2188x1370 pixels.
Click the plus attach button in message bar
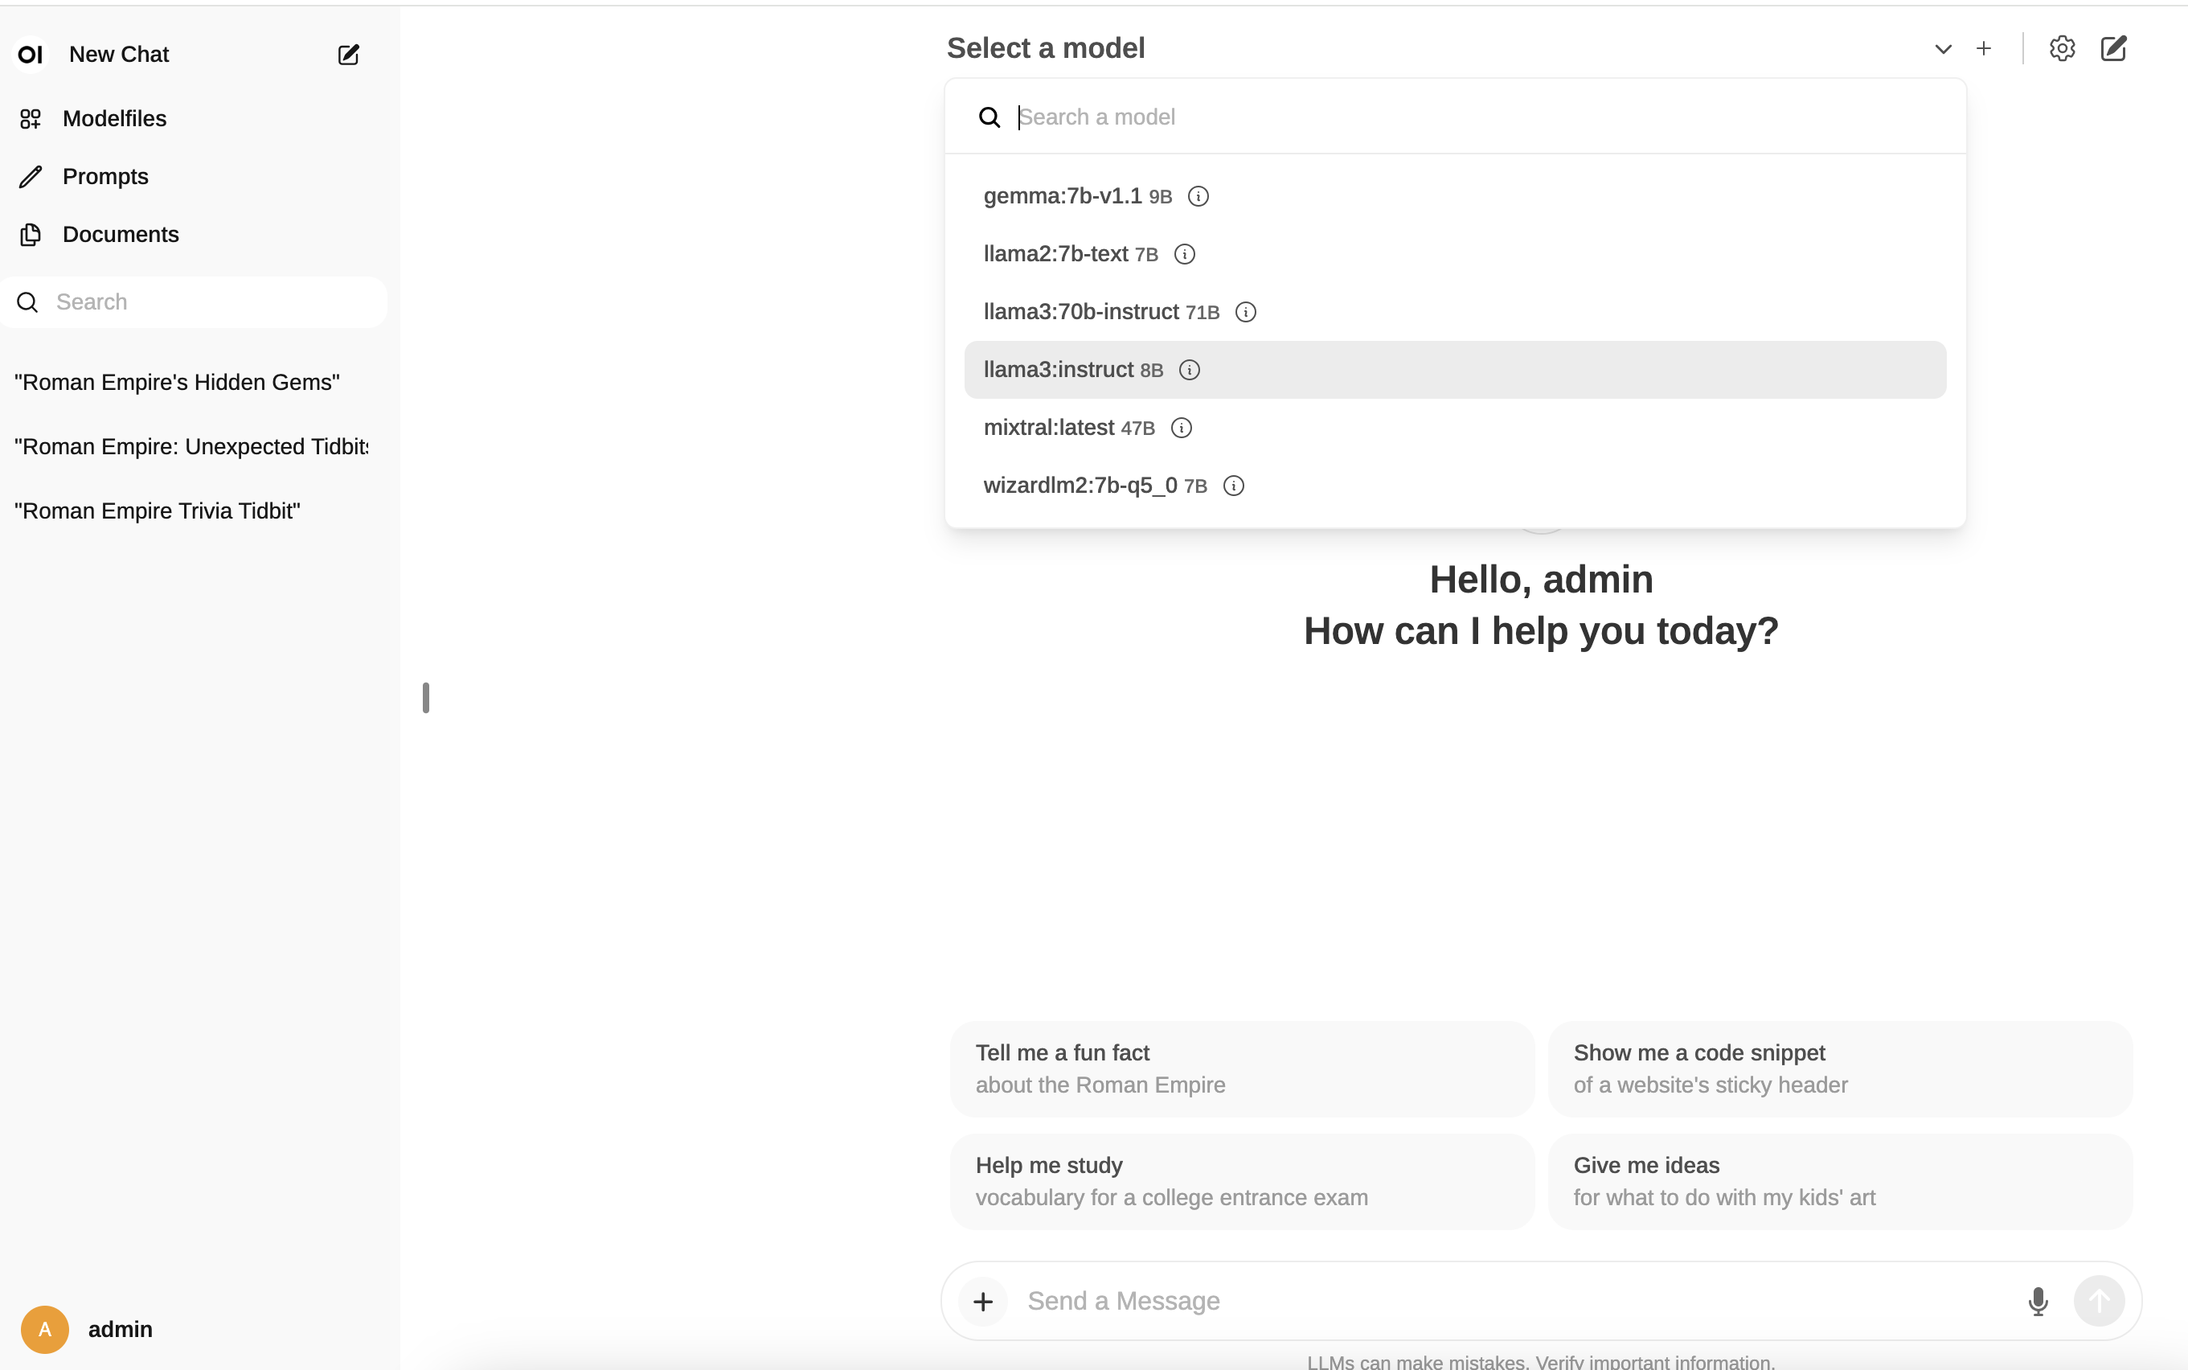(x=982, y=1301)
